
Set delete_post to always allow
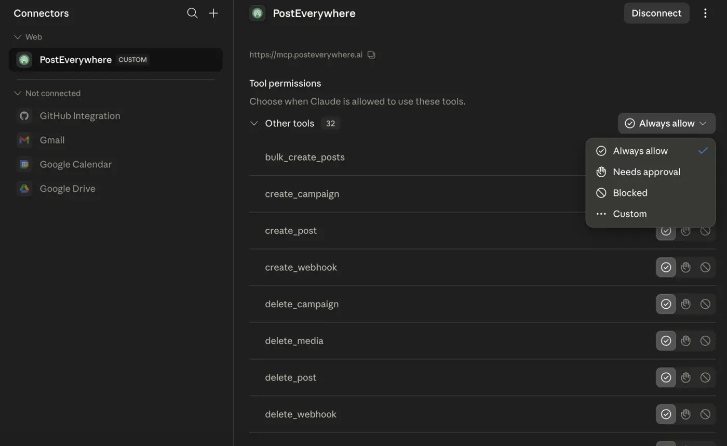(x=666, y=377)
